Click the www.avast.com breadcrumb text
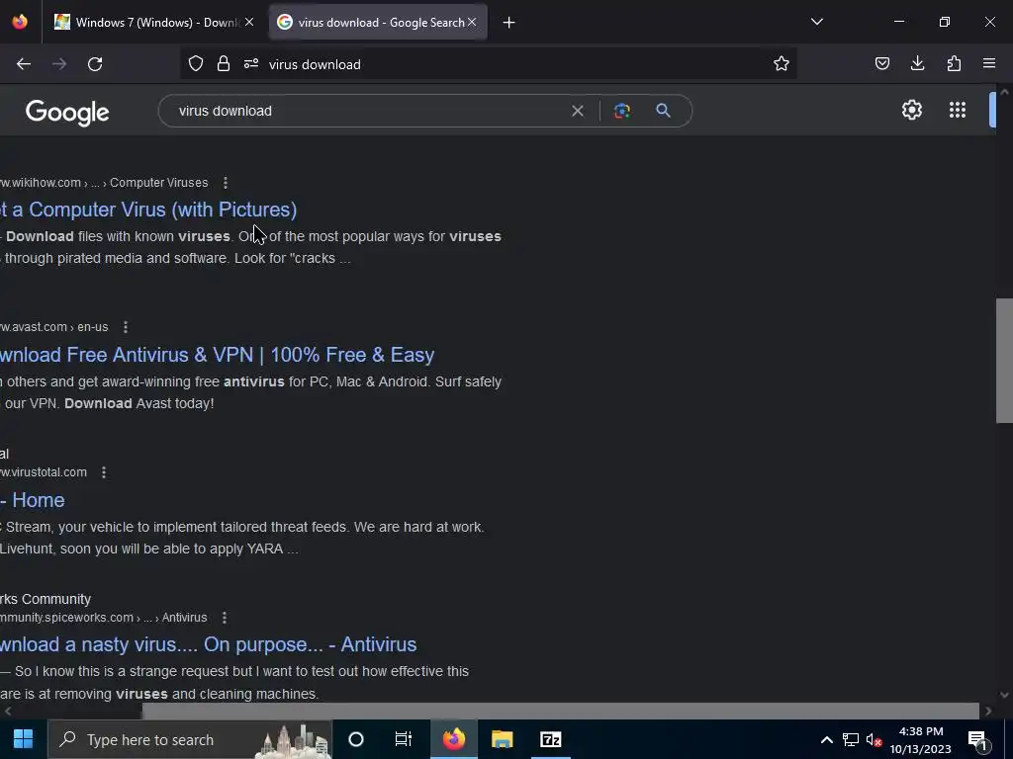Screen dimensions: 1013x759 (x=54, y=327)
